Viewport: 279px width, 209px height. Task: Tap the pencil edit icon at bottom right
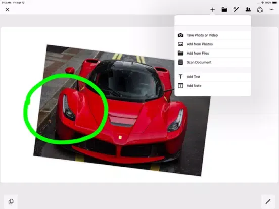pyautogui.click(x=268, y=201)
